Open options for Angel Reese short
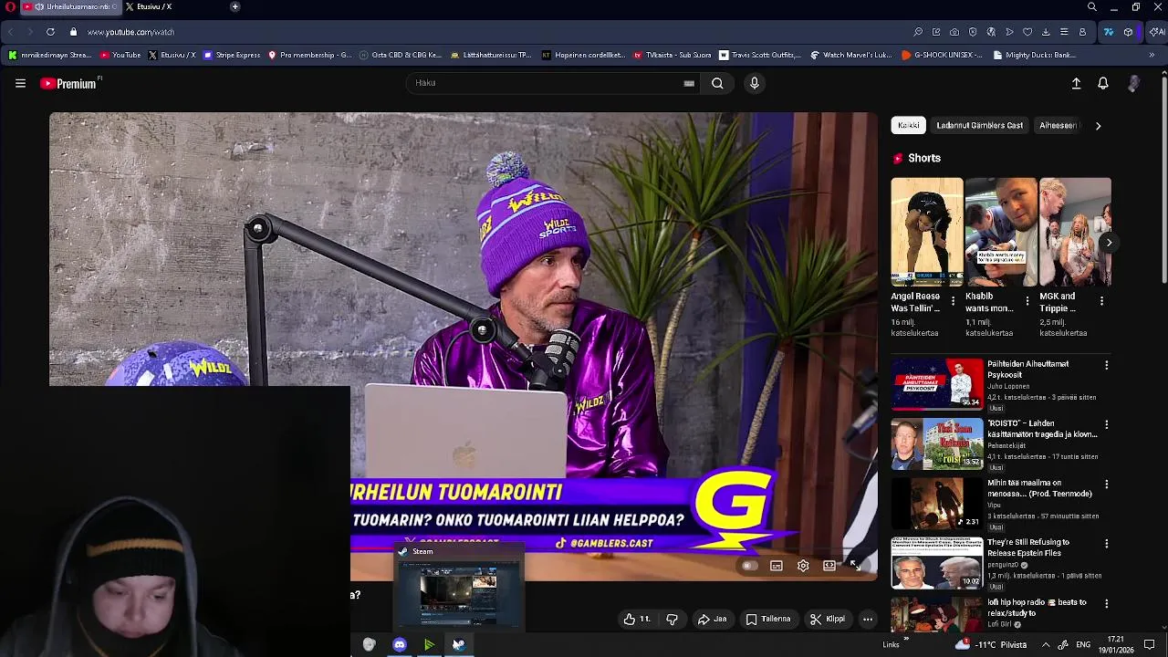The image size is (1168, 657). [x=953, y=300]
